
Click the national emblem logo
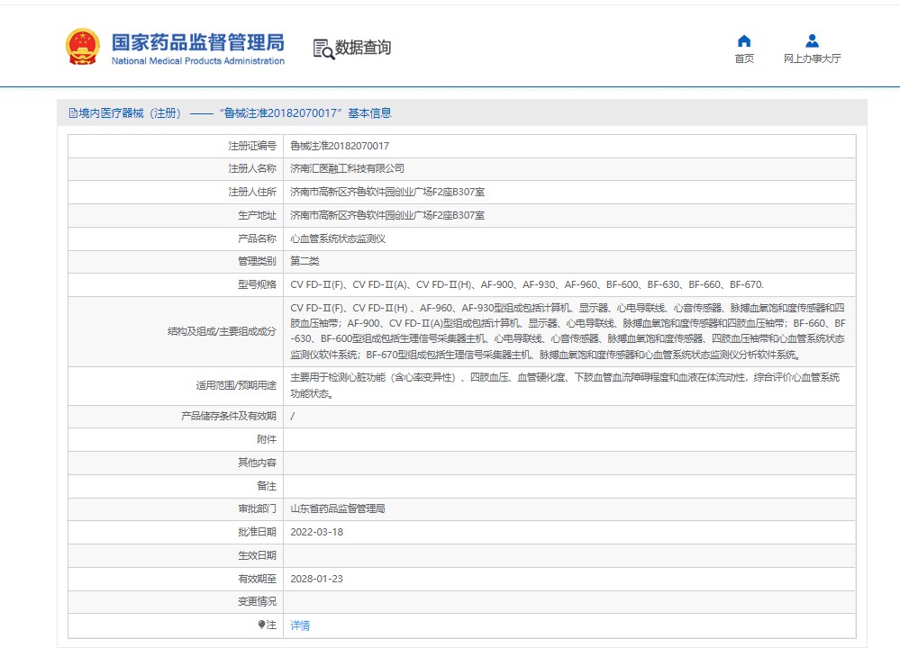click(82, 47)
